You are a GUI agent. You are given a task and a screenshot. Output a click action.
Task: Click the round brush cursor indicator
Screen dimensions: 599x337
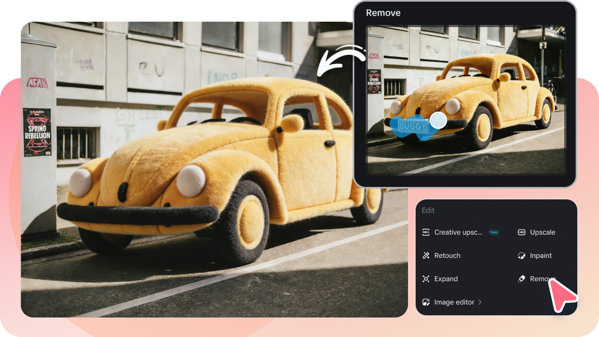(438, 120)
